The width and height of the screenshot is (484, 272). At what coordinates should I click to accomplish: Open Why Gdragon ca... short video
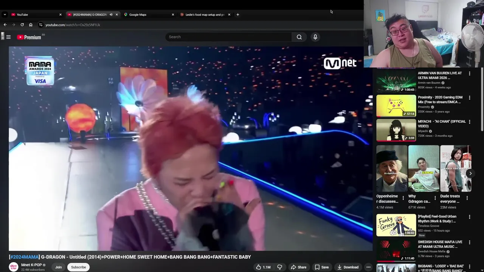click(x=423, y=168)
